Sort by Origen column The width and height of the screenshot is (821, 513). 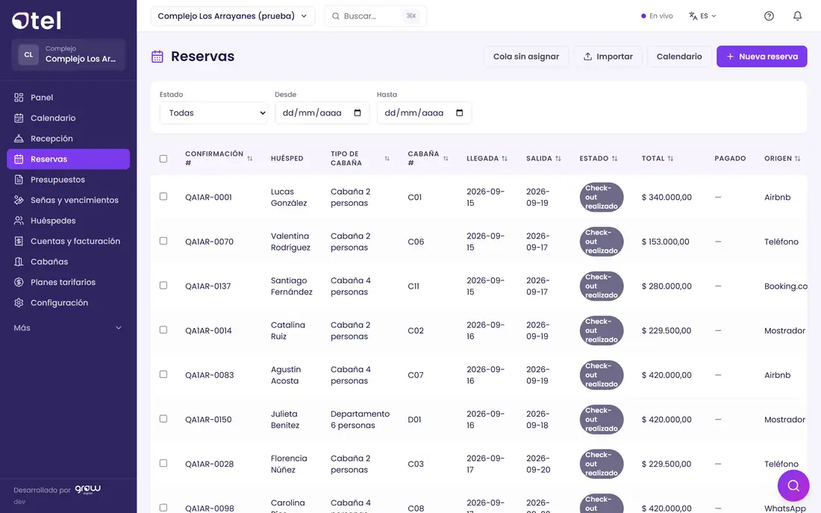(797, 159)
